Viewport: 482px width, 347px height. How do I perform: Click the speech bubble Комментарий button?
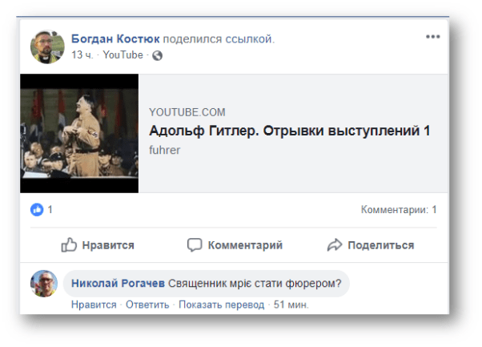tap(235, 245)
